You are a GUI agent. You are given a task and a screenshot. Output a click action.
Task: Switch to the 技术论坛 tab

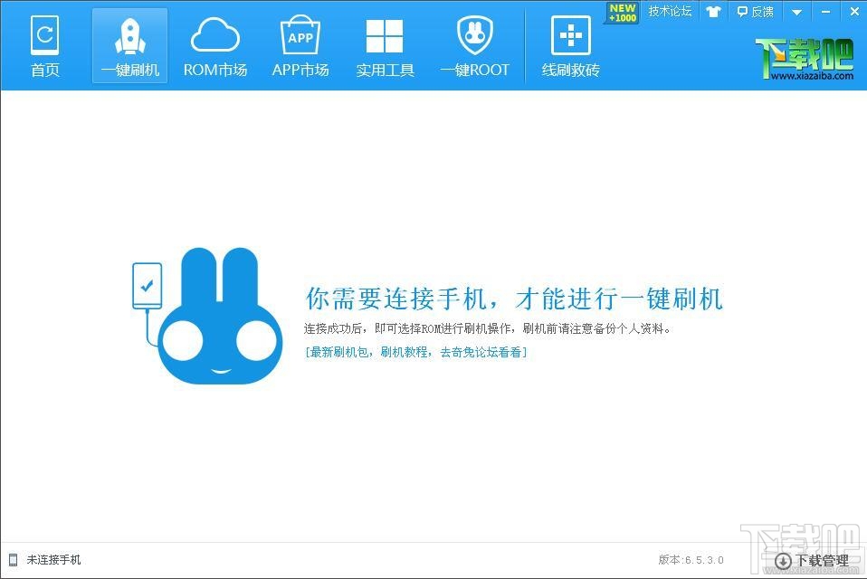[670, 12]
